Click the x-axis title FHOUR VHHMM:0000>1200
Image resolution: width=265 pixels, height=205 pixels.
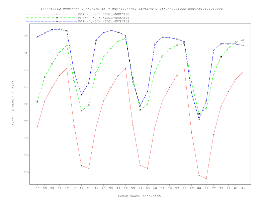coord(139,196)
